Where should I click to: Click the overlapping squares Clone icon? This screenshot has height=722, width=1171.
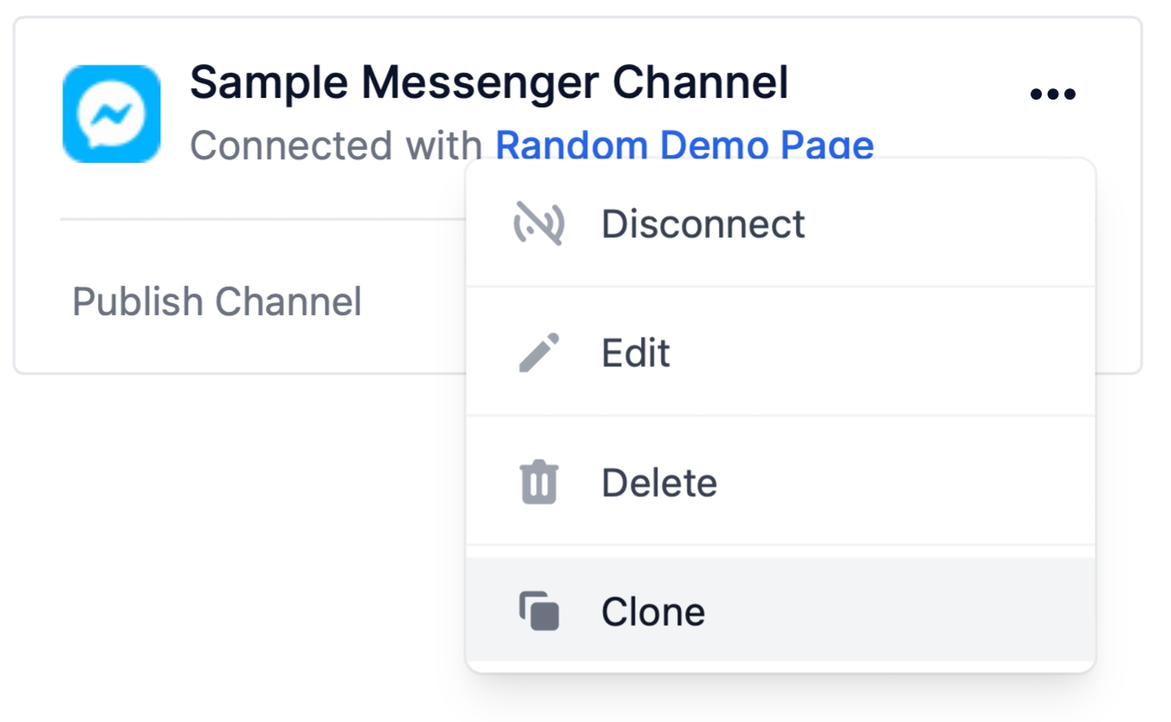(539, 611)
